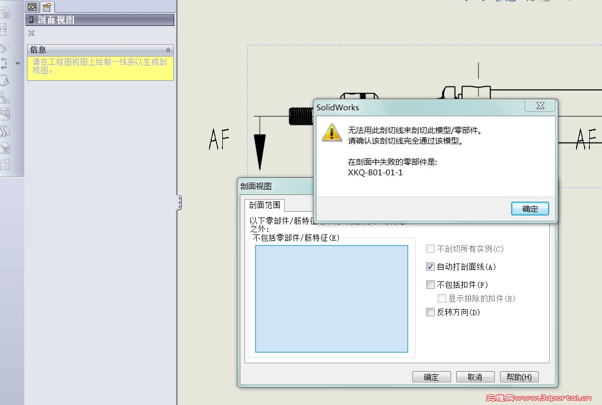
Task: Enable 不包括扣件(F) checkbox
Action: (430, 285)
